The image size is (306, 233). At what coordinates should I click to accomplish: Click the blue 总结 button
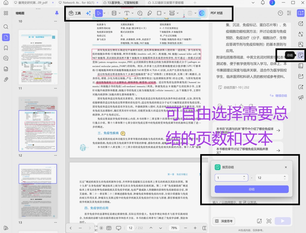pos(252,189)
